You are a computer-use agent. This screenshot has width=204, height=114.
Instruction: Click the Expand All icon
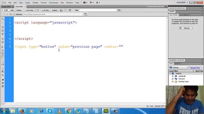(x=3, y=34)
